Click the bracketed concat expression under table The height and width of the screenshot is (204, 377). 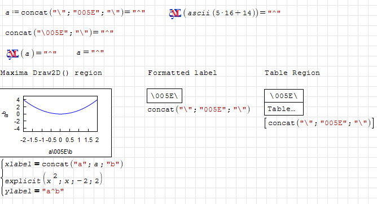point(319,123)
